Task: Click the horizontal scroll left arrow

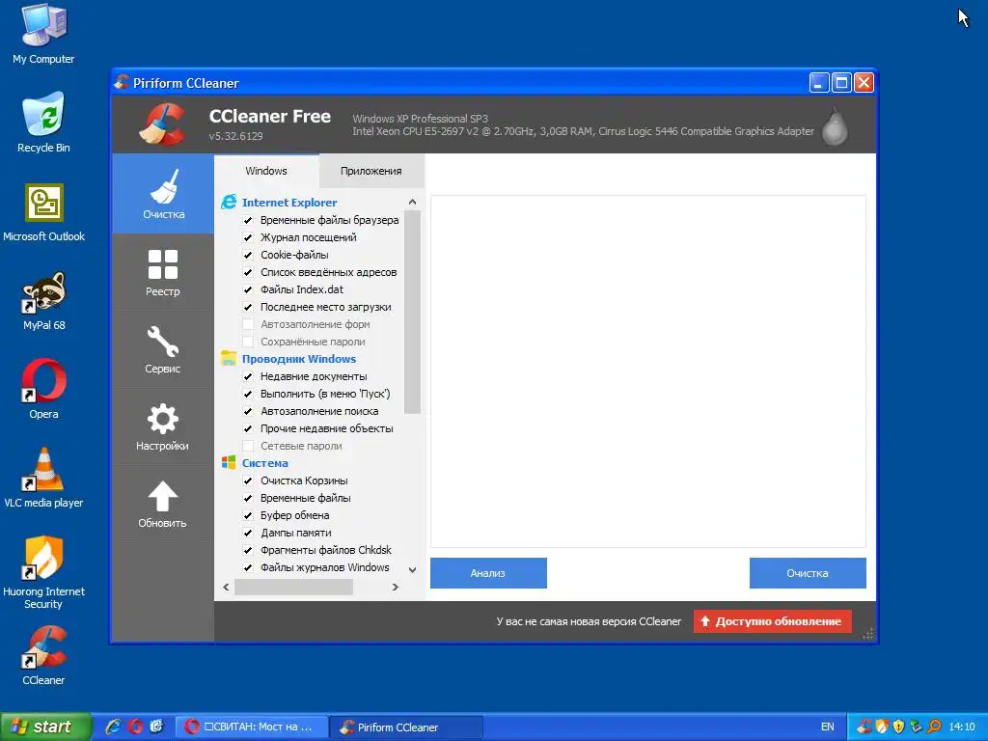Action: click(226, 588)
